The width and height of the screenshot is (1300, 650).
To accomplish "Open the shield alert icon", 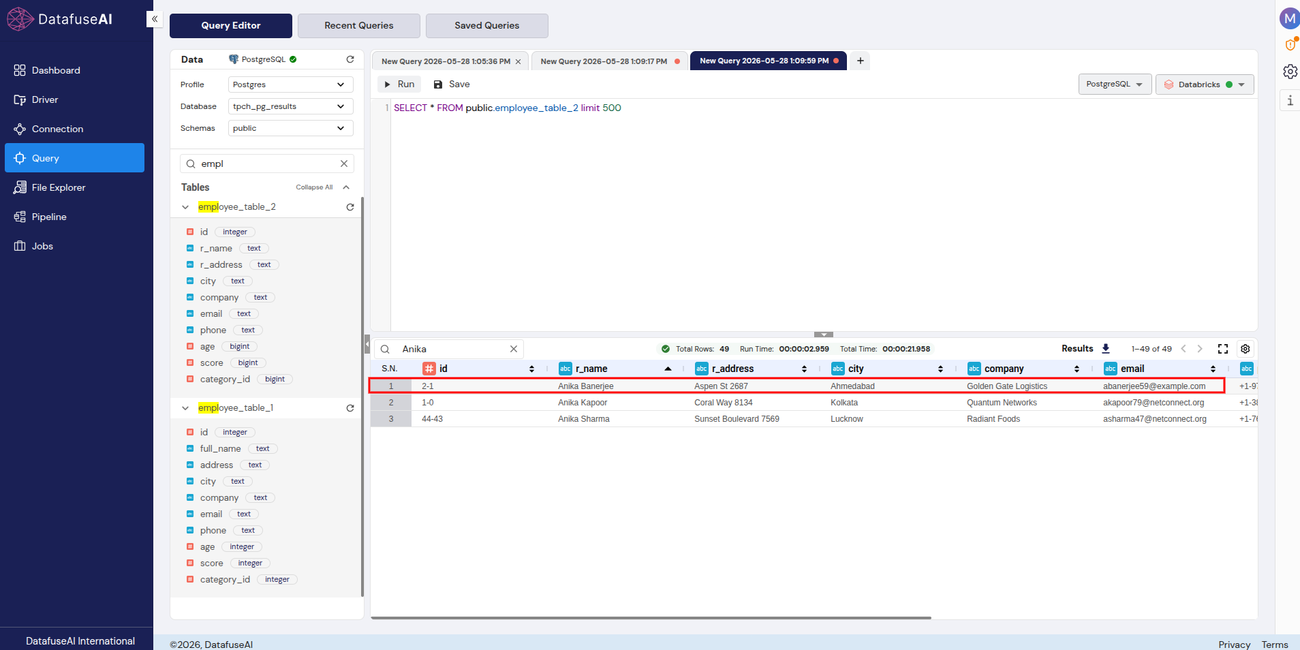I will point(1290,45).
